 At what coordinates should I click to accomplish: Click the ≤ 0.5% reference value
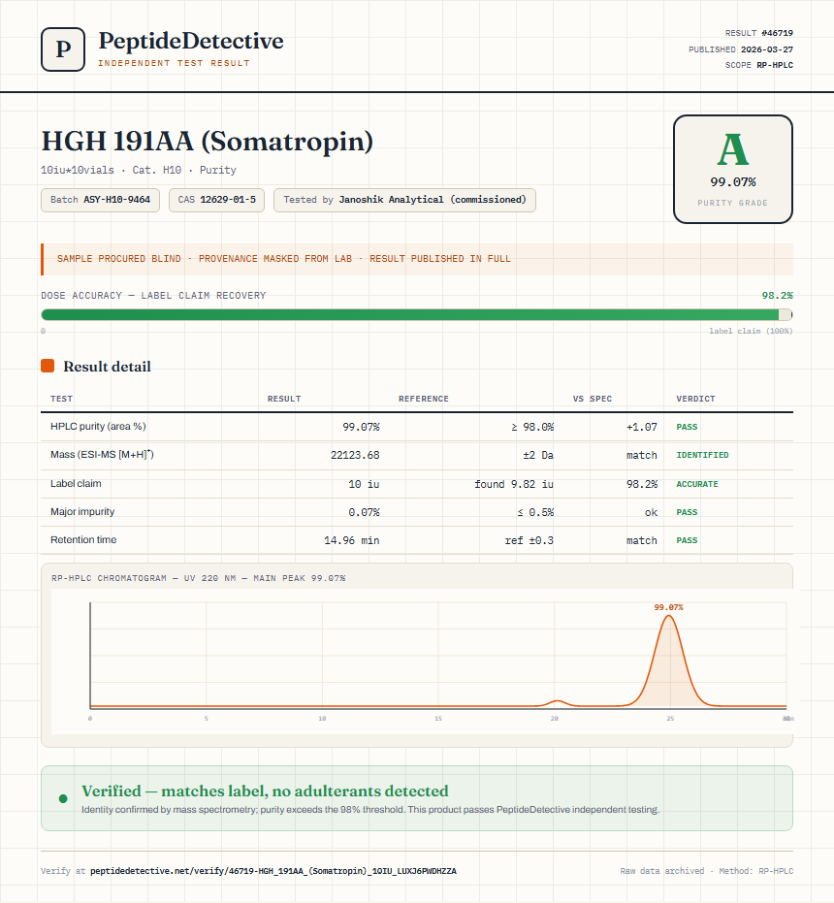pyautogui.click(x=535, y=512)
